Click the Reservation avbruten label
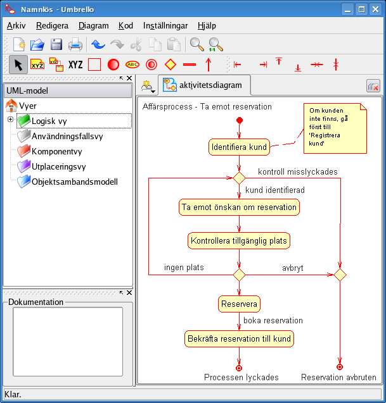This screenshot has height=403, width=386. coord(338,377)
